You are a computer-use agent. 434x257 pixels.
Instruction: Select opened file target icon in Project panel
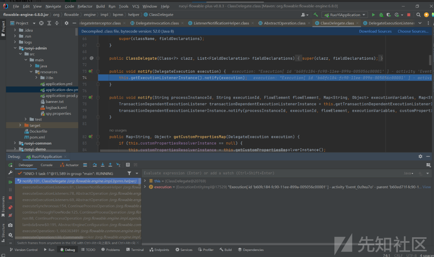tap(41, 23)
